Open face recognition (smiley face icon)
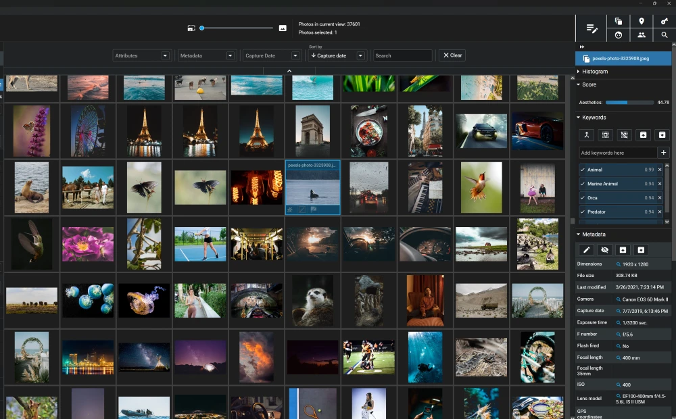Viewport: 676px width, 419px height. point(618,34)
